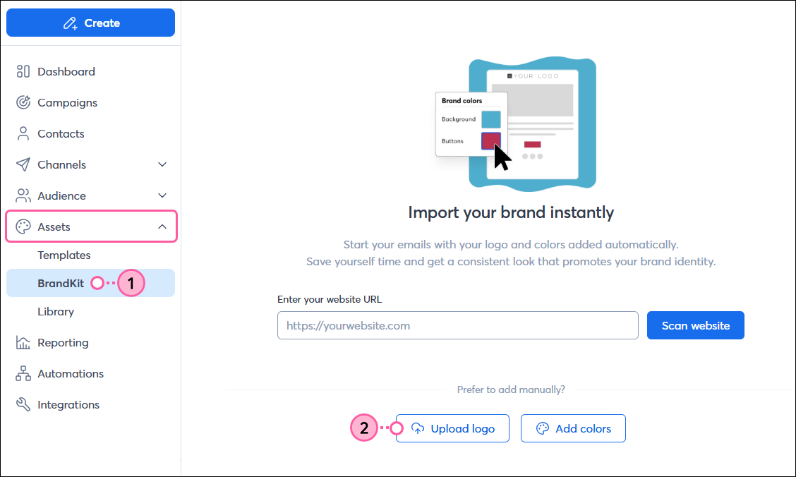Select the Integrations wrench icon

(23, 404)
